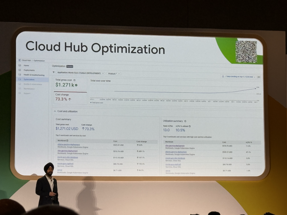
Task: Open ollama-gemma-deployment link in Cost summary table
Action: pyautogui.click(x=69, y=144)
